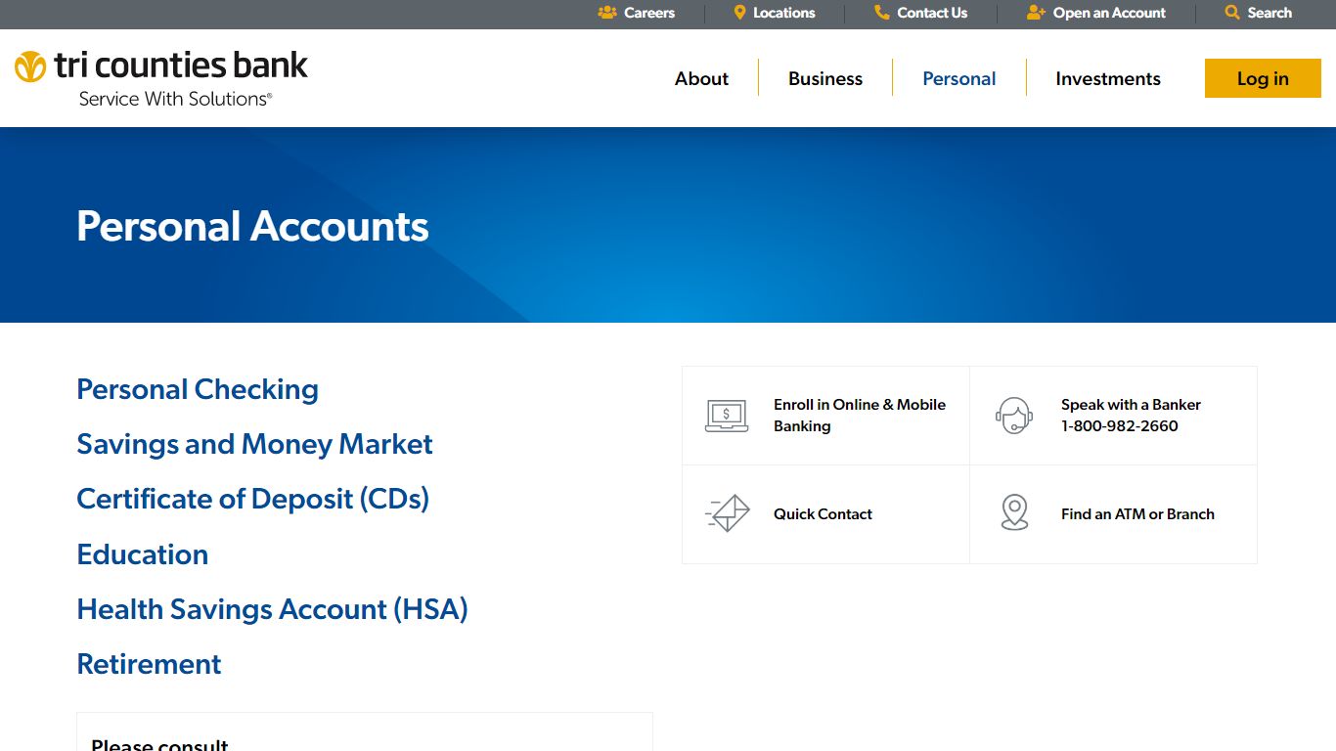This screenshot has width=1336, height=751.
Task: Open the Retirement accounts link
Action: 149,664
